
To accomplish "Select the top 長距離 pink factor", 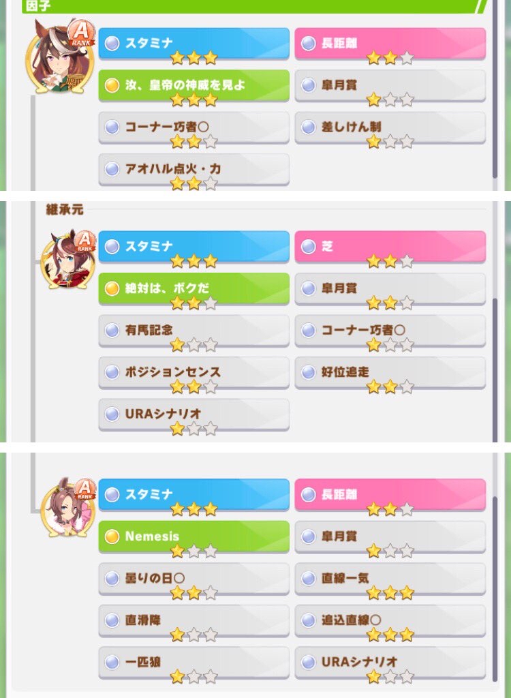I will (x=390, y=43).
